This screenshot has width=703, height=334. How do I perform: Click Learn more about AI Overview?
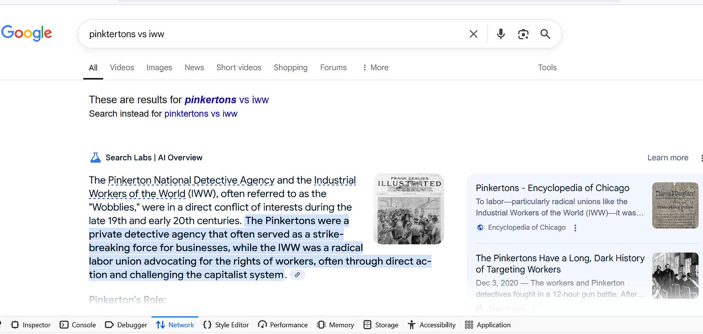(668, 158)
